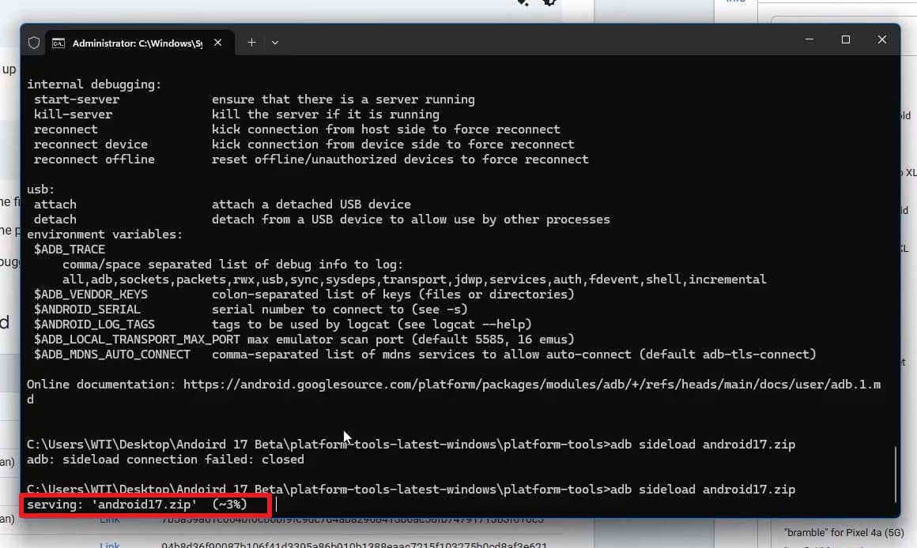This screenshot has width=917, height=548.
Task: Click the online documentation URL in terminal
Action: (531, 385)
